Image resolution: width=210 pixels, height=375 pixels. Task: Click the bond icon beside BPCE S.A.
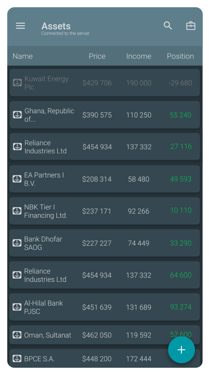pyautogui.click(x=17, y=358)
